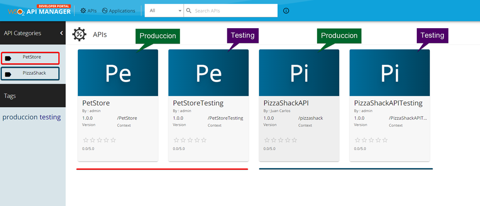Open the All search filter dropdown
The height and width of the screenshot is (206, 480).
[164, 11]
